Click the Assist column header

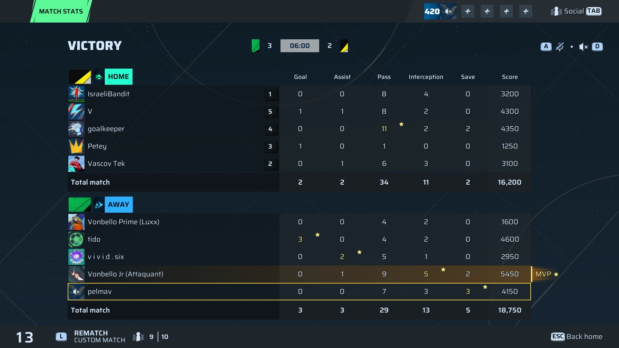342,77
